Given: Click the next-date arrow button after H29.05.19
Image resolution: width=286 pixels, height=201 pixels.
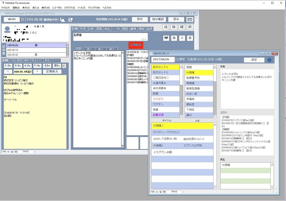Looking at the screenshot, I should click(x=37, y=71).
